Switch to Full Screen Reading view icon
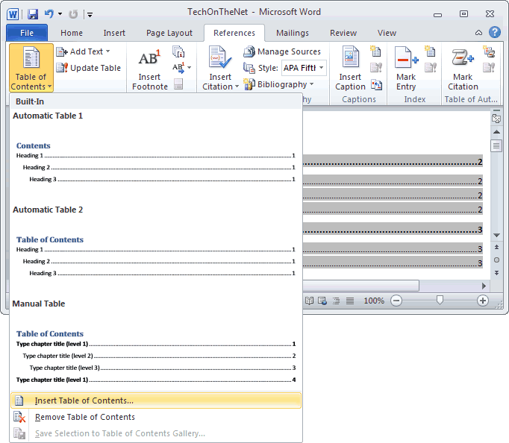Screen dimensions: 509x443 click(309, 301)
